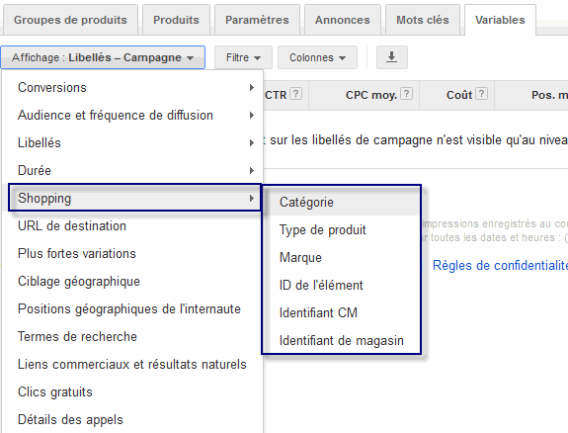Viewport: 568px width, 433px height.
Task: Click the CTR column help question mark
Action: coord(296,94)
